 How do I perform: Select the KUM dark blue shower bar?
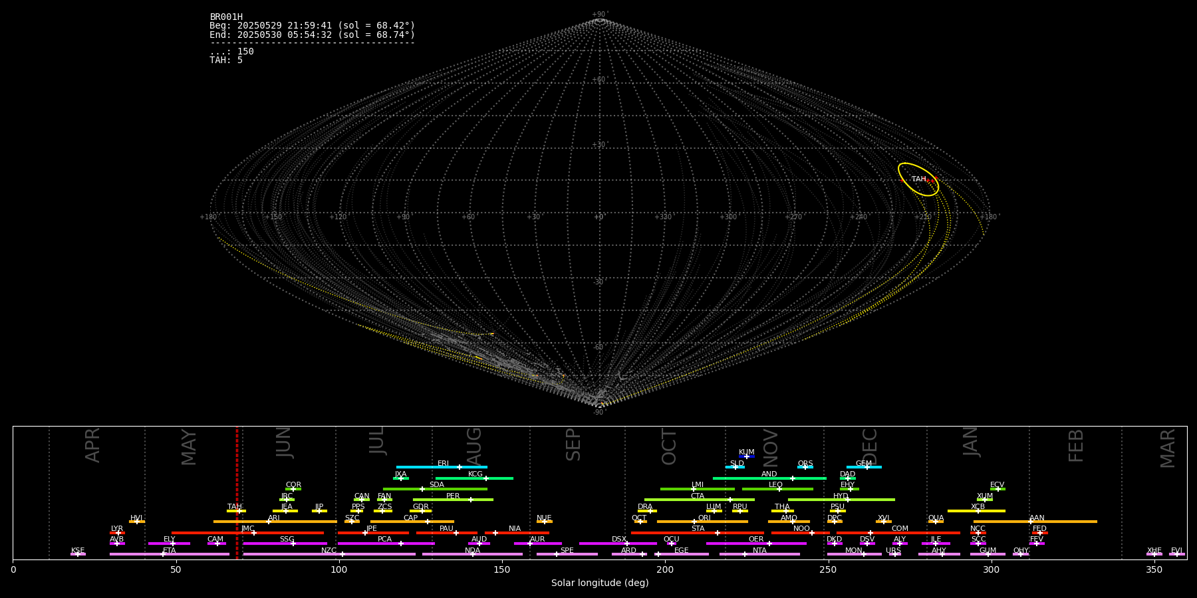(x=747, y=456)
